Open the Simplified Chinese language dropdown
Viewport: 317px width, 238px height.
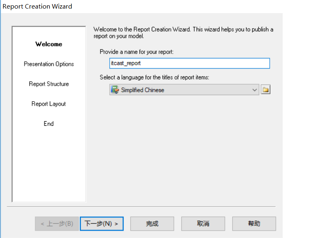click(x=184, y=89)
